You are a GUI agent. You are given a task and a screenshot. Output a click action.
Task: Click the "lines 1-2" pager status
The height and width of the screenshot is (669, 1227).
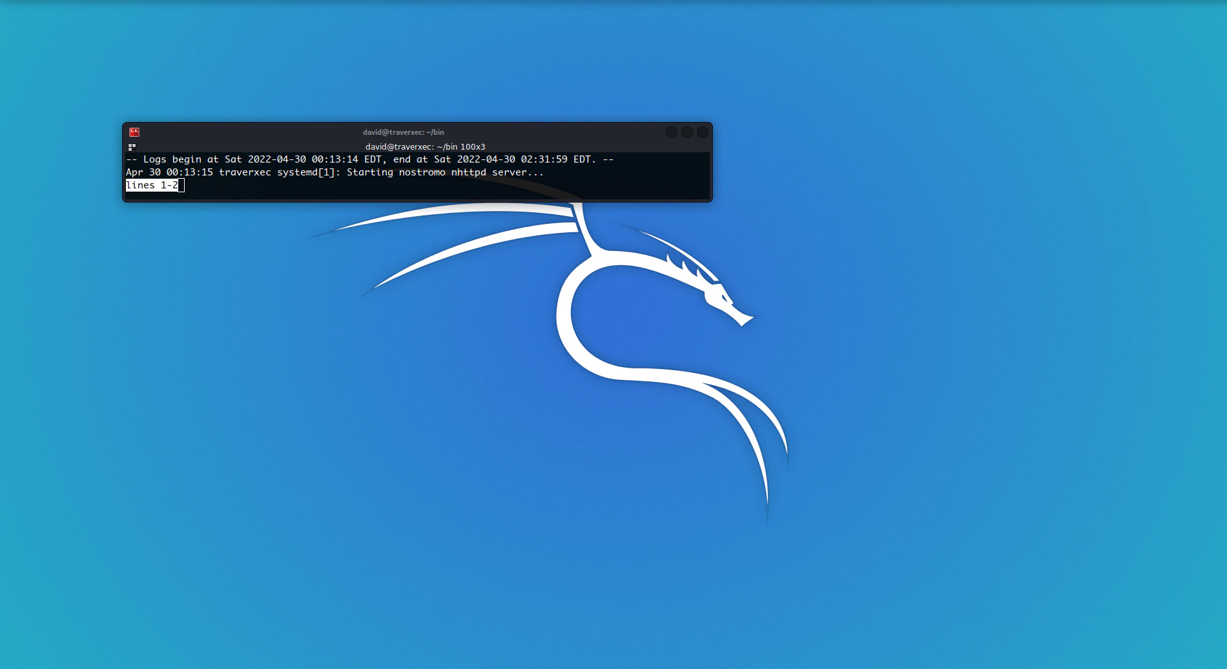coord(152,185)
